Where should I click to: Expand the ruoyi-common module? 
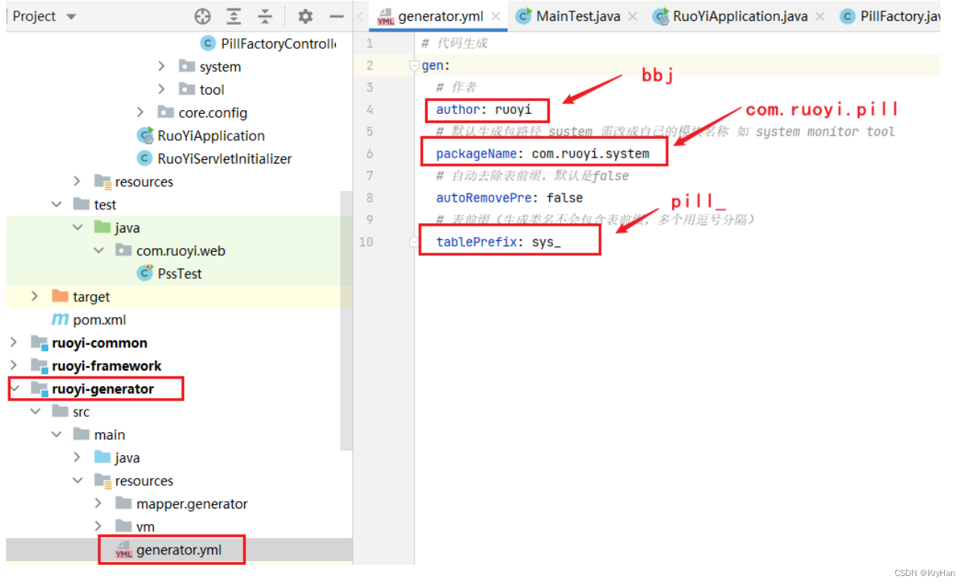click(14, 343)
